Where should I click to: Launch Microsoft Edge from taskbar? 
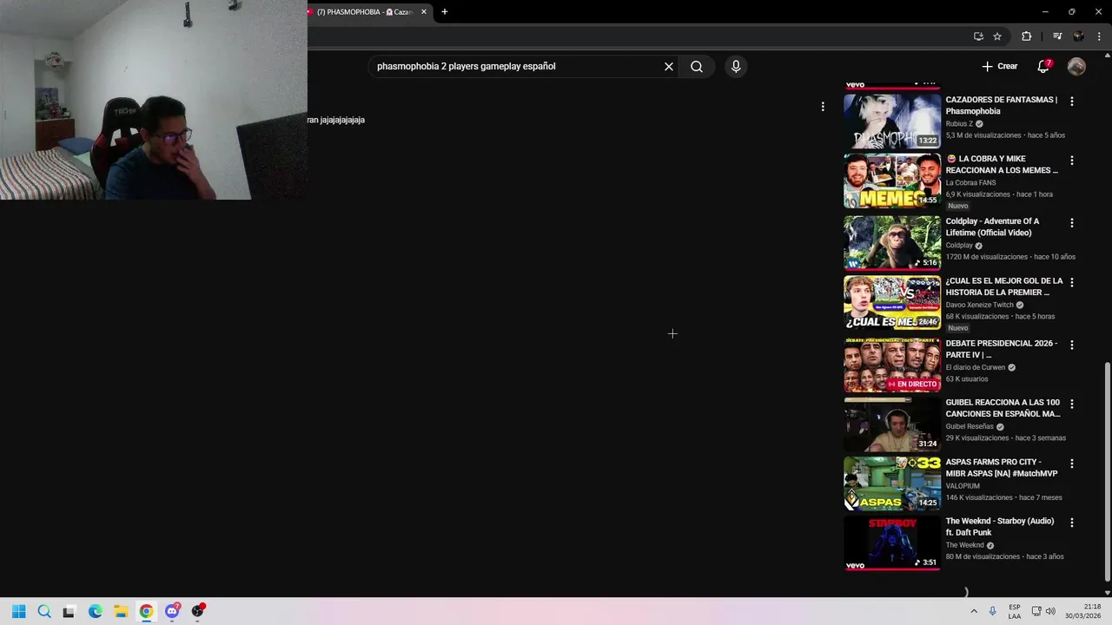click(x=96, y=611)
